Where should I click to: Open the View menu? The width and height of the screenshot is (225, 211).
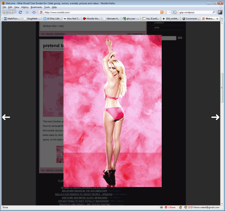17,7
